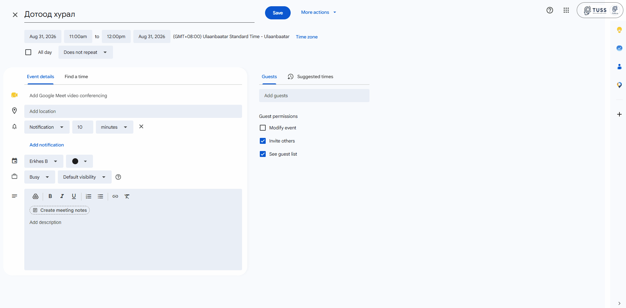The width and height of the screenshot is (626, 308).
Task: Check the Modify event permission
Action: [263, 128]
